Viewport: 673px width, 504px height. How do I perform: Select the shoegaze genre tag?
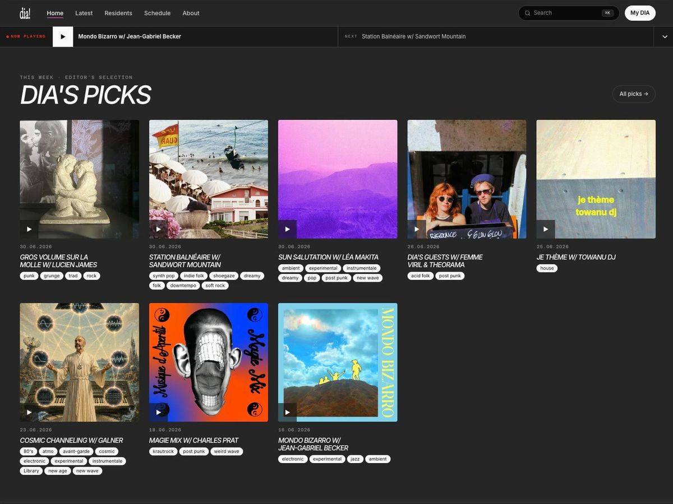point(224,276)
